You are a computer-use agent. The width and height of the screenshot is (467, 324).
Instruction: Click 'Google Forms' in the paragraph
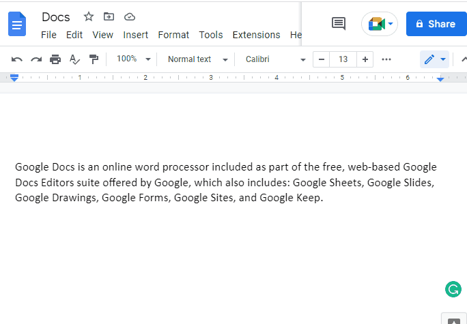click(135, 198)
